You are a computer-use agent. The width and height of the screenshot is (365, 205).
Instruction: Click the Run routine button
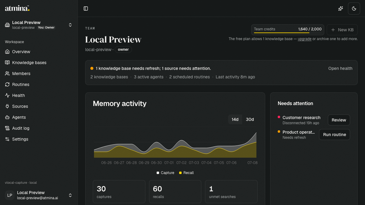point(335,135)
